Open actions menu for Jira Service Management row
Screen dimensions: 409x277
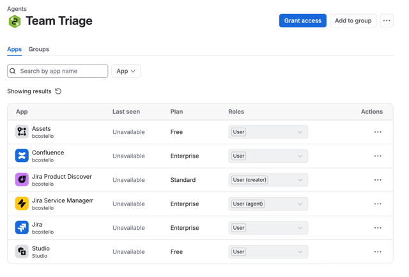pos(378,204)
